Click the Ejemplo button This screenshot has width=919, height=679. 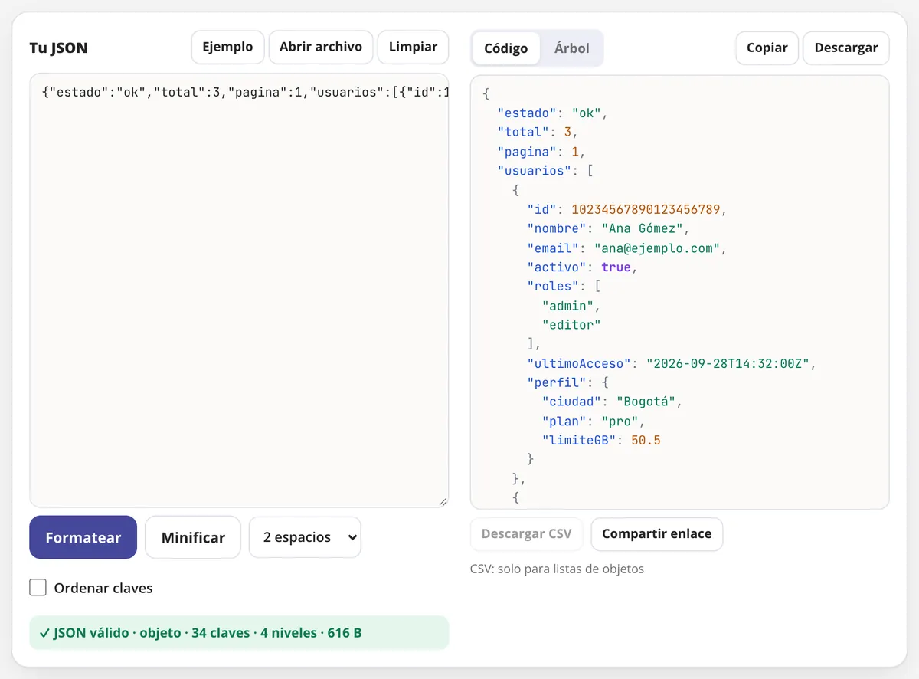(227, 47)
